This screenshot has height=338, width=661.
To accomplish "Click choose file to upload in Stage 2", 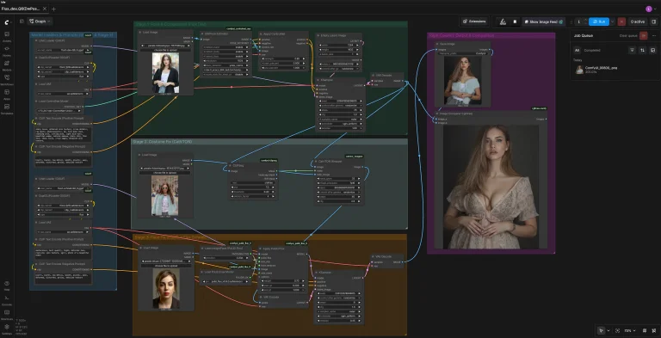I will (x=165, y=173).
